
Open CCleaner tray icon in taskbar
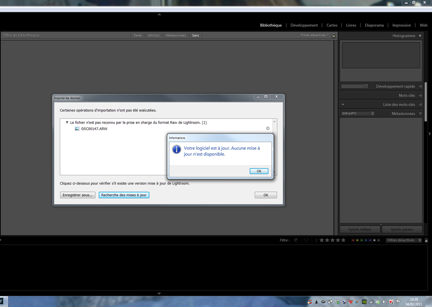[310, 302]
